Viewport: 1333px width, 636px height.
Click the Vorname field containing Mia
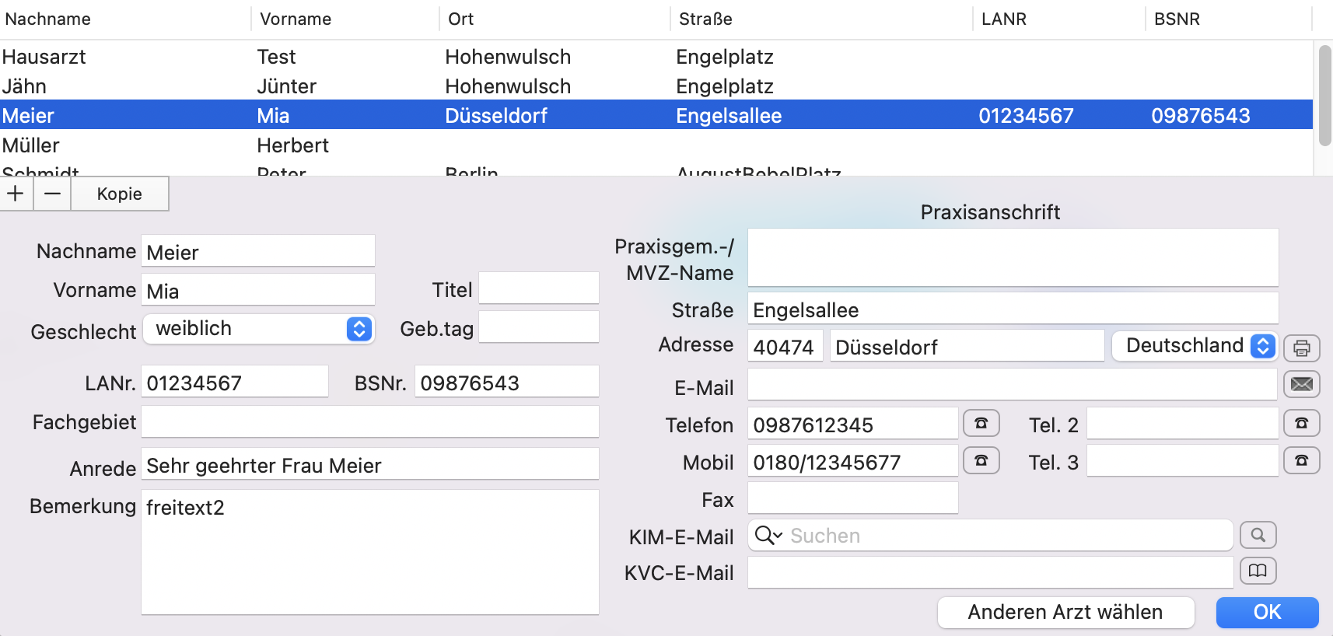point(258,290)
